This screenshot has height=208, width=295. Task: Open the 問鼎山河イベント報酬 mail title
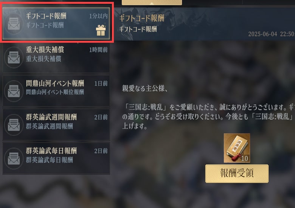(55, 83)
